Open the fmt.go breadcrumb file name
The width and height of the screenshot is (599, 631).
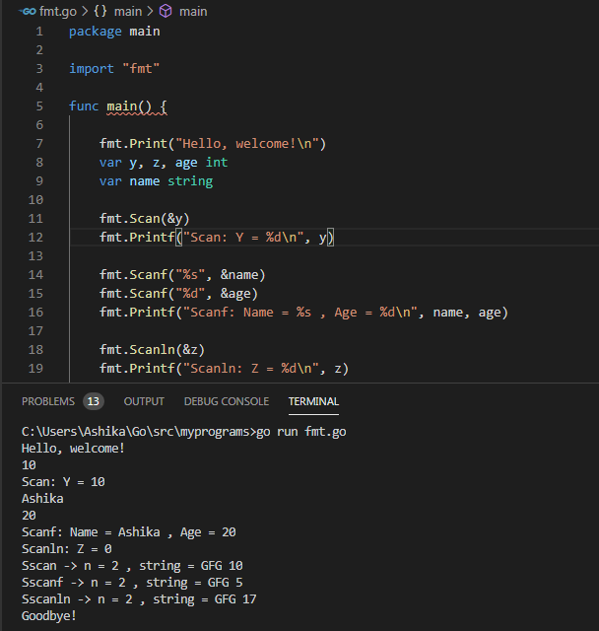click(x=57, y=11)
